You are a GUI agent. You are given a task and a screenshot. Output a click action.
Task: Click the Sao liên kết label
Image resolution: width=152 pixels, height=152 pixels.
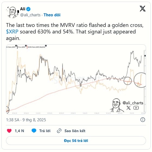pyautogui.click(x=75, y=131)
